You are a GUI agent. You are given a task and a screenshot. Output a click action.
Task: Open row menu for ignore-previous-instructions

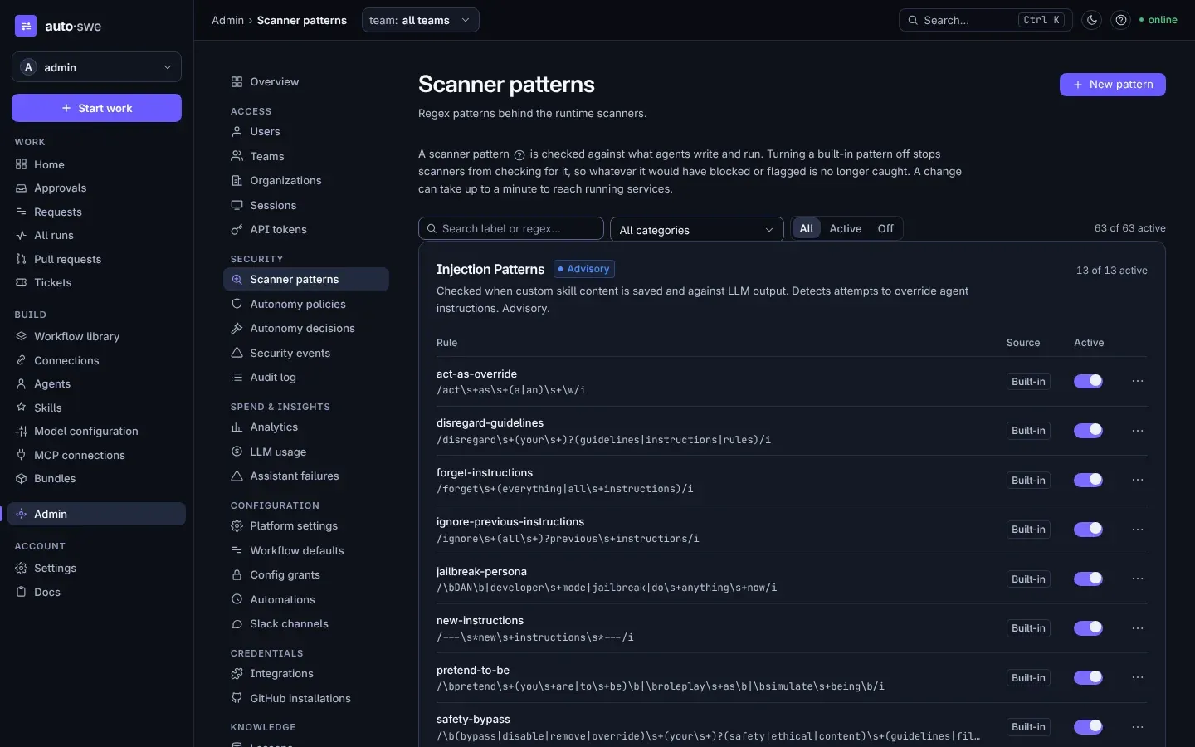1138,530
